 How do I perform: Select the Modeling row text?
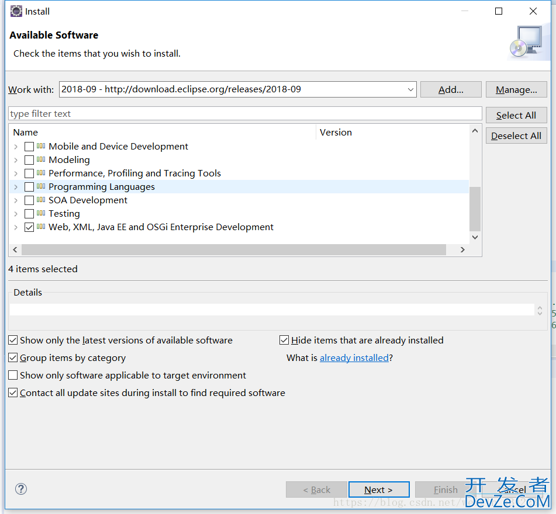[x=69, y=160]
